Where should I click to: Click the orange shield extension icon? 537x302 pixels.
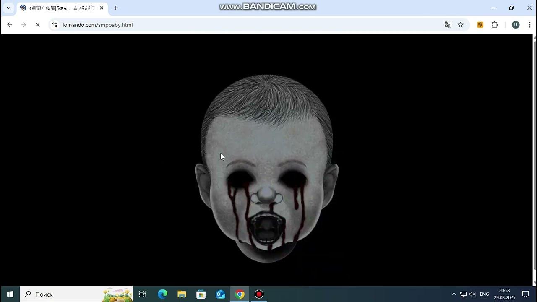point(480,25)
